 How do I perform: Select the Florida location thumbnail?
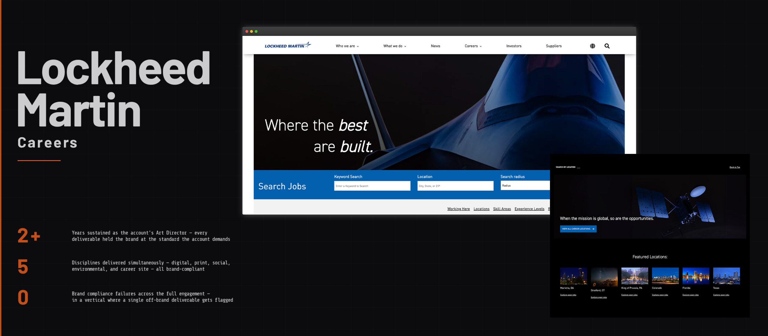(x=696, y=276)
